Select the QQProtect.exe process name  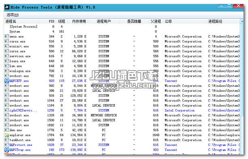point(21,145)
